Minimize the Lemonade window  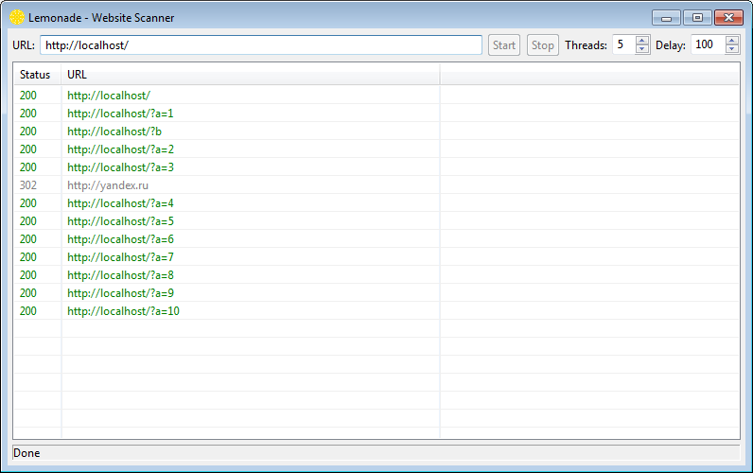(x=666, y=18)
